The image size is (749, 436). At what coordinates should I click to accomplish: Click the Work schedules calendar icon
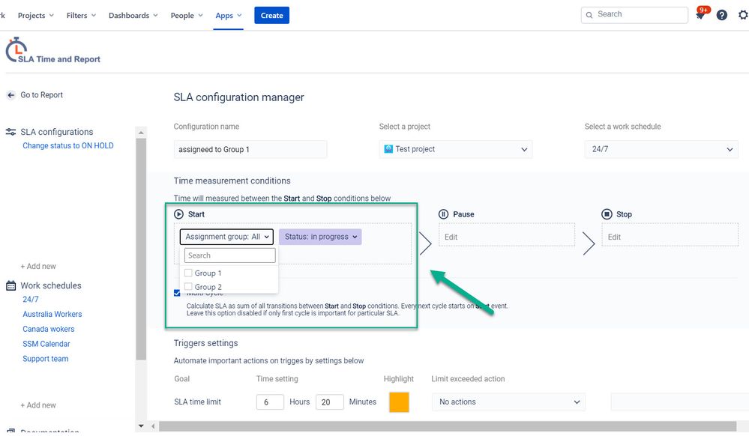coord(10,285)
